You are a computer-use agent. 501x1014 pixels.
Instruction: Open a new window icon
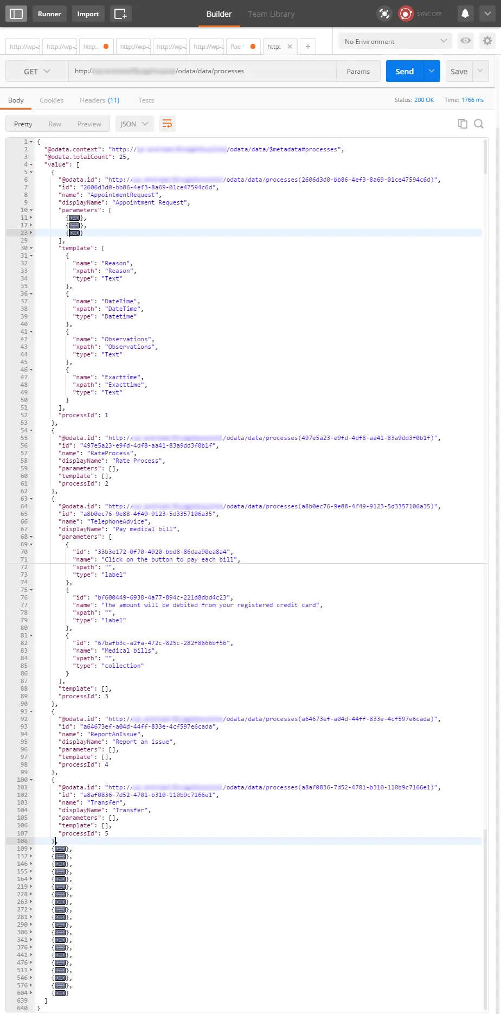coord(120,14)
